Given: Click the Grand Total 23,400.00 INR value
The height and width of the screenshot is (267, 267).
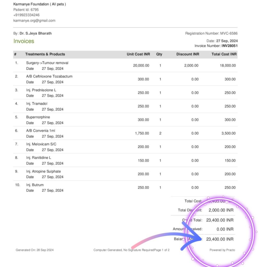Looking at the screenshot, I should pyautogui.click(x=220, y=220).
